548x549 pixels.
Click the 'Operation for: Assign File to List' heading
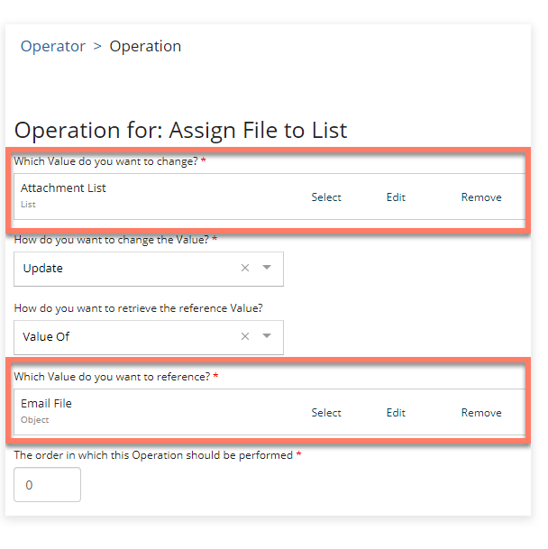180,130
